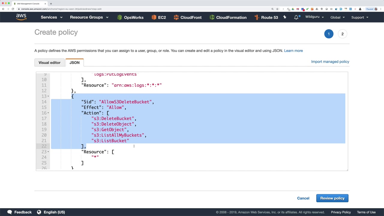The image size is (384, 216).
Task: Click the AWS logo home icon
Action: 21,17
